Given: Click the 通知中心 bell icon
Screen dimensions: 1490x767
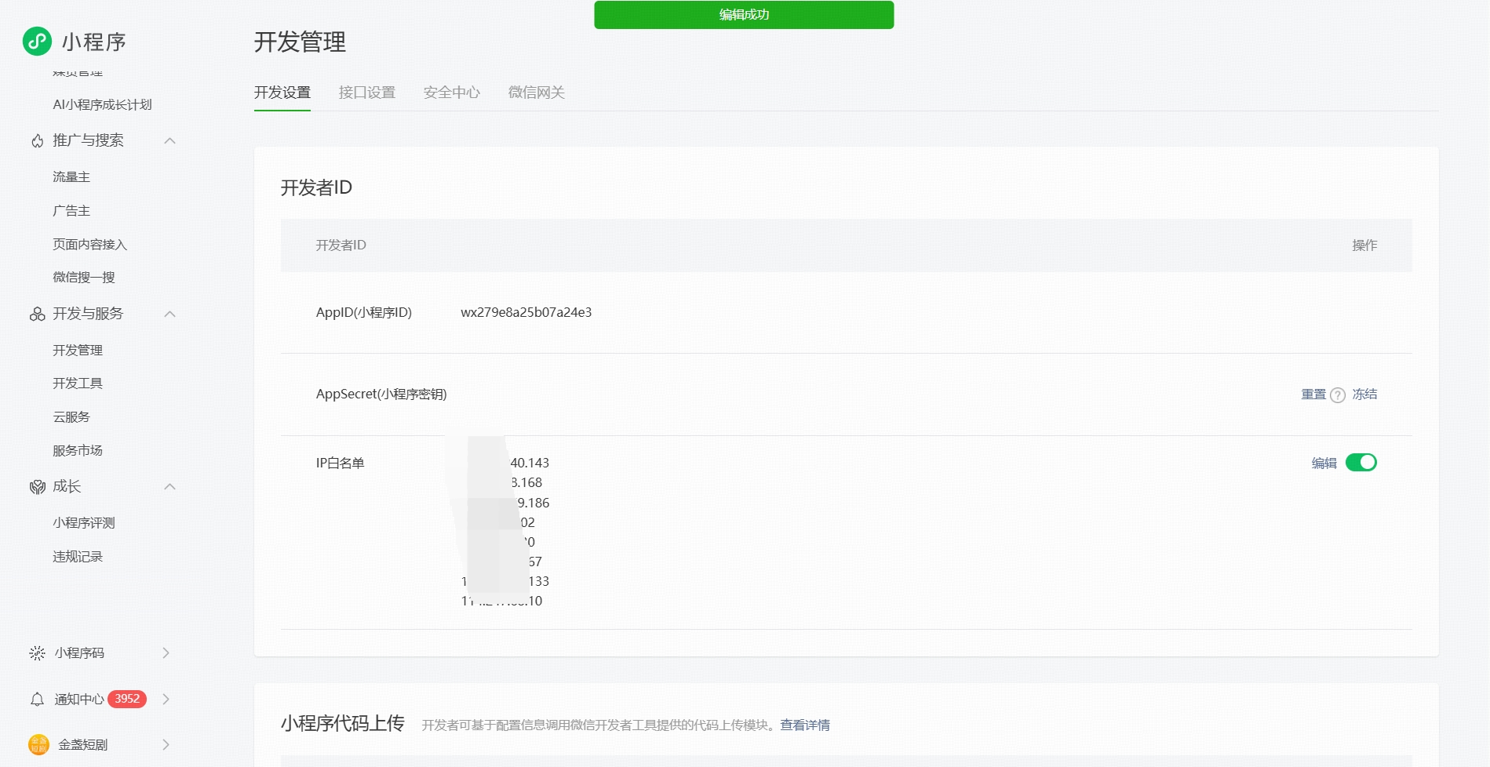Looking at the screenshot, I should pos(37,700).
